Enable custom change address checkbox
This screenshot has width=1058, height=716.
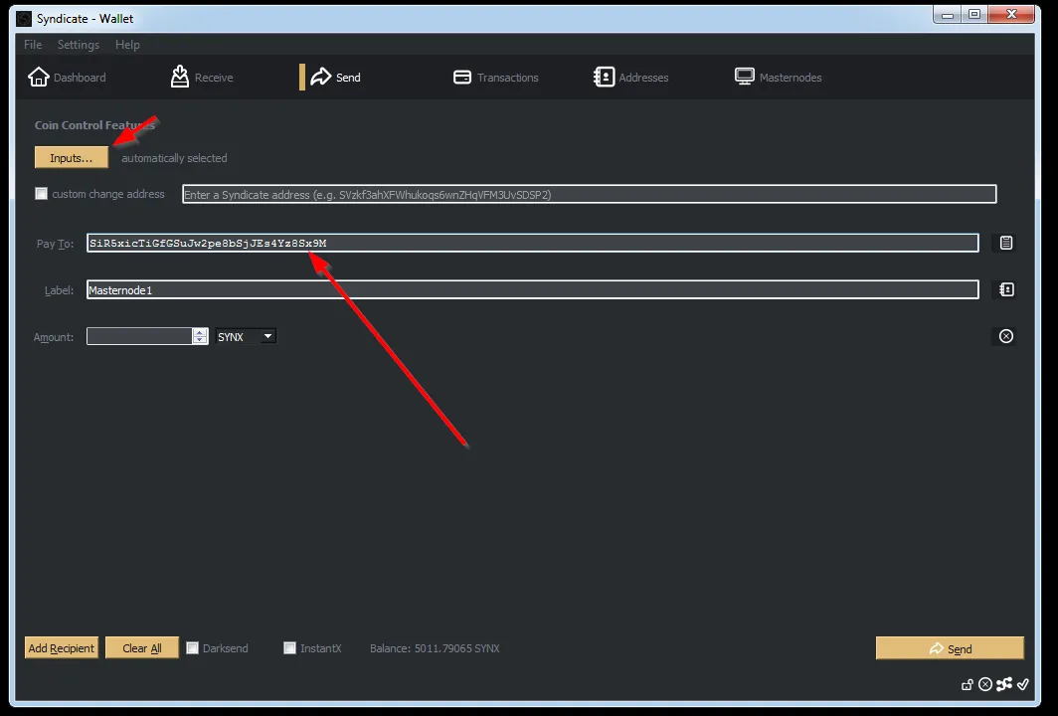[x=41, y=194]
